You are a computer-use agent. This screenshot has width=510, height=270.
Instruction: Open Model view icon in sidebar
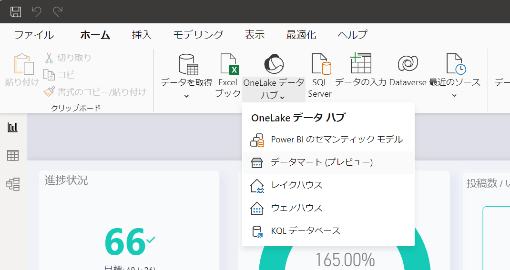(13, 184)
